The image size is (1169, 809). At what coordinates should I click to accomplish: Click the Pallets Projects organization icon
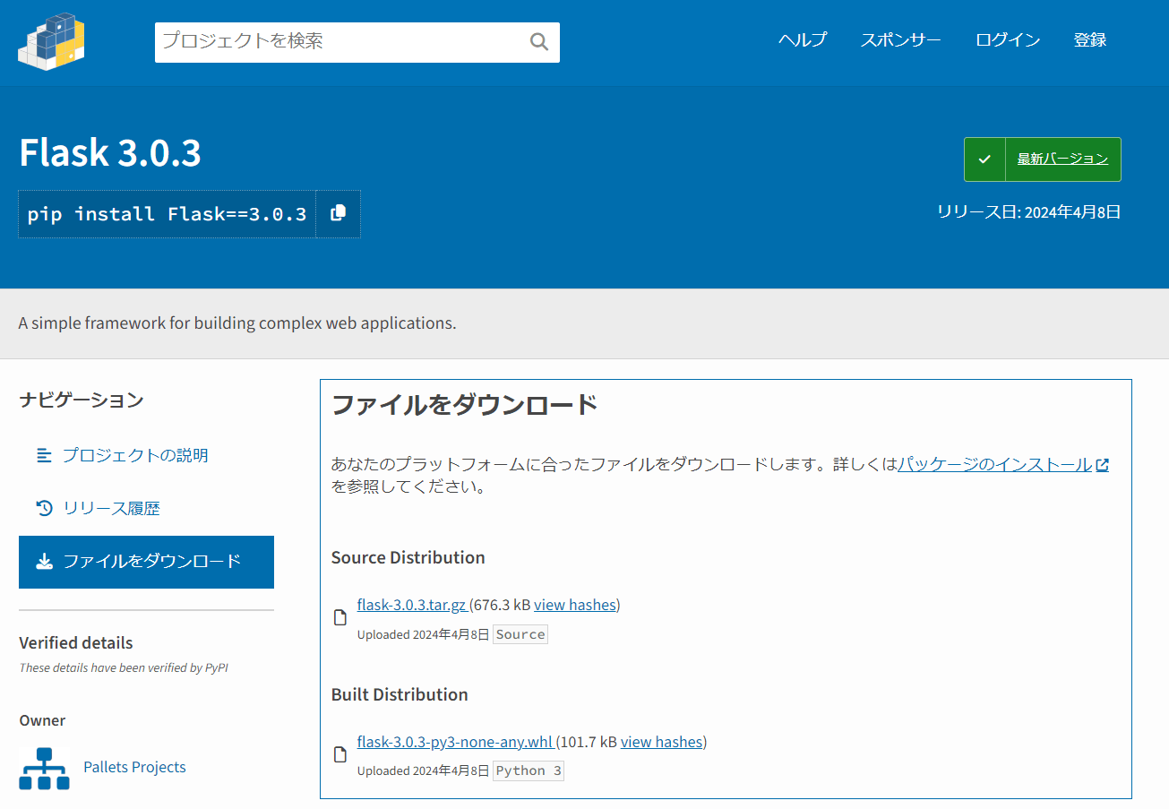pos(44,768)
